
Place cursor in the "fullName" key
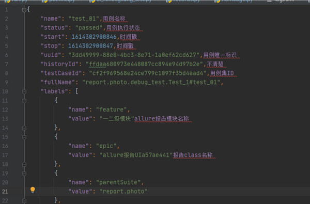58,83
